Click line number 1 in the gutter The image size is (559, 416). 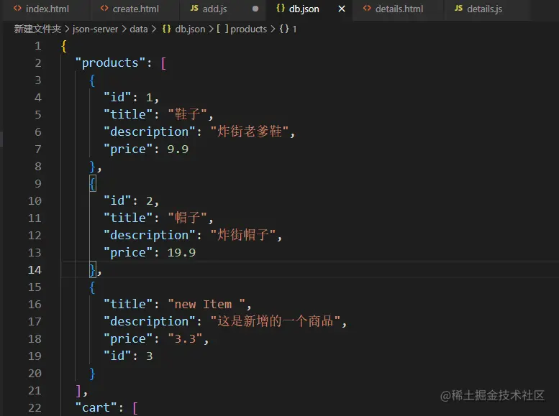(38, 46)
